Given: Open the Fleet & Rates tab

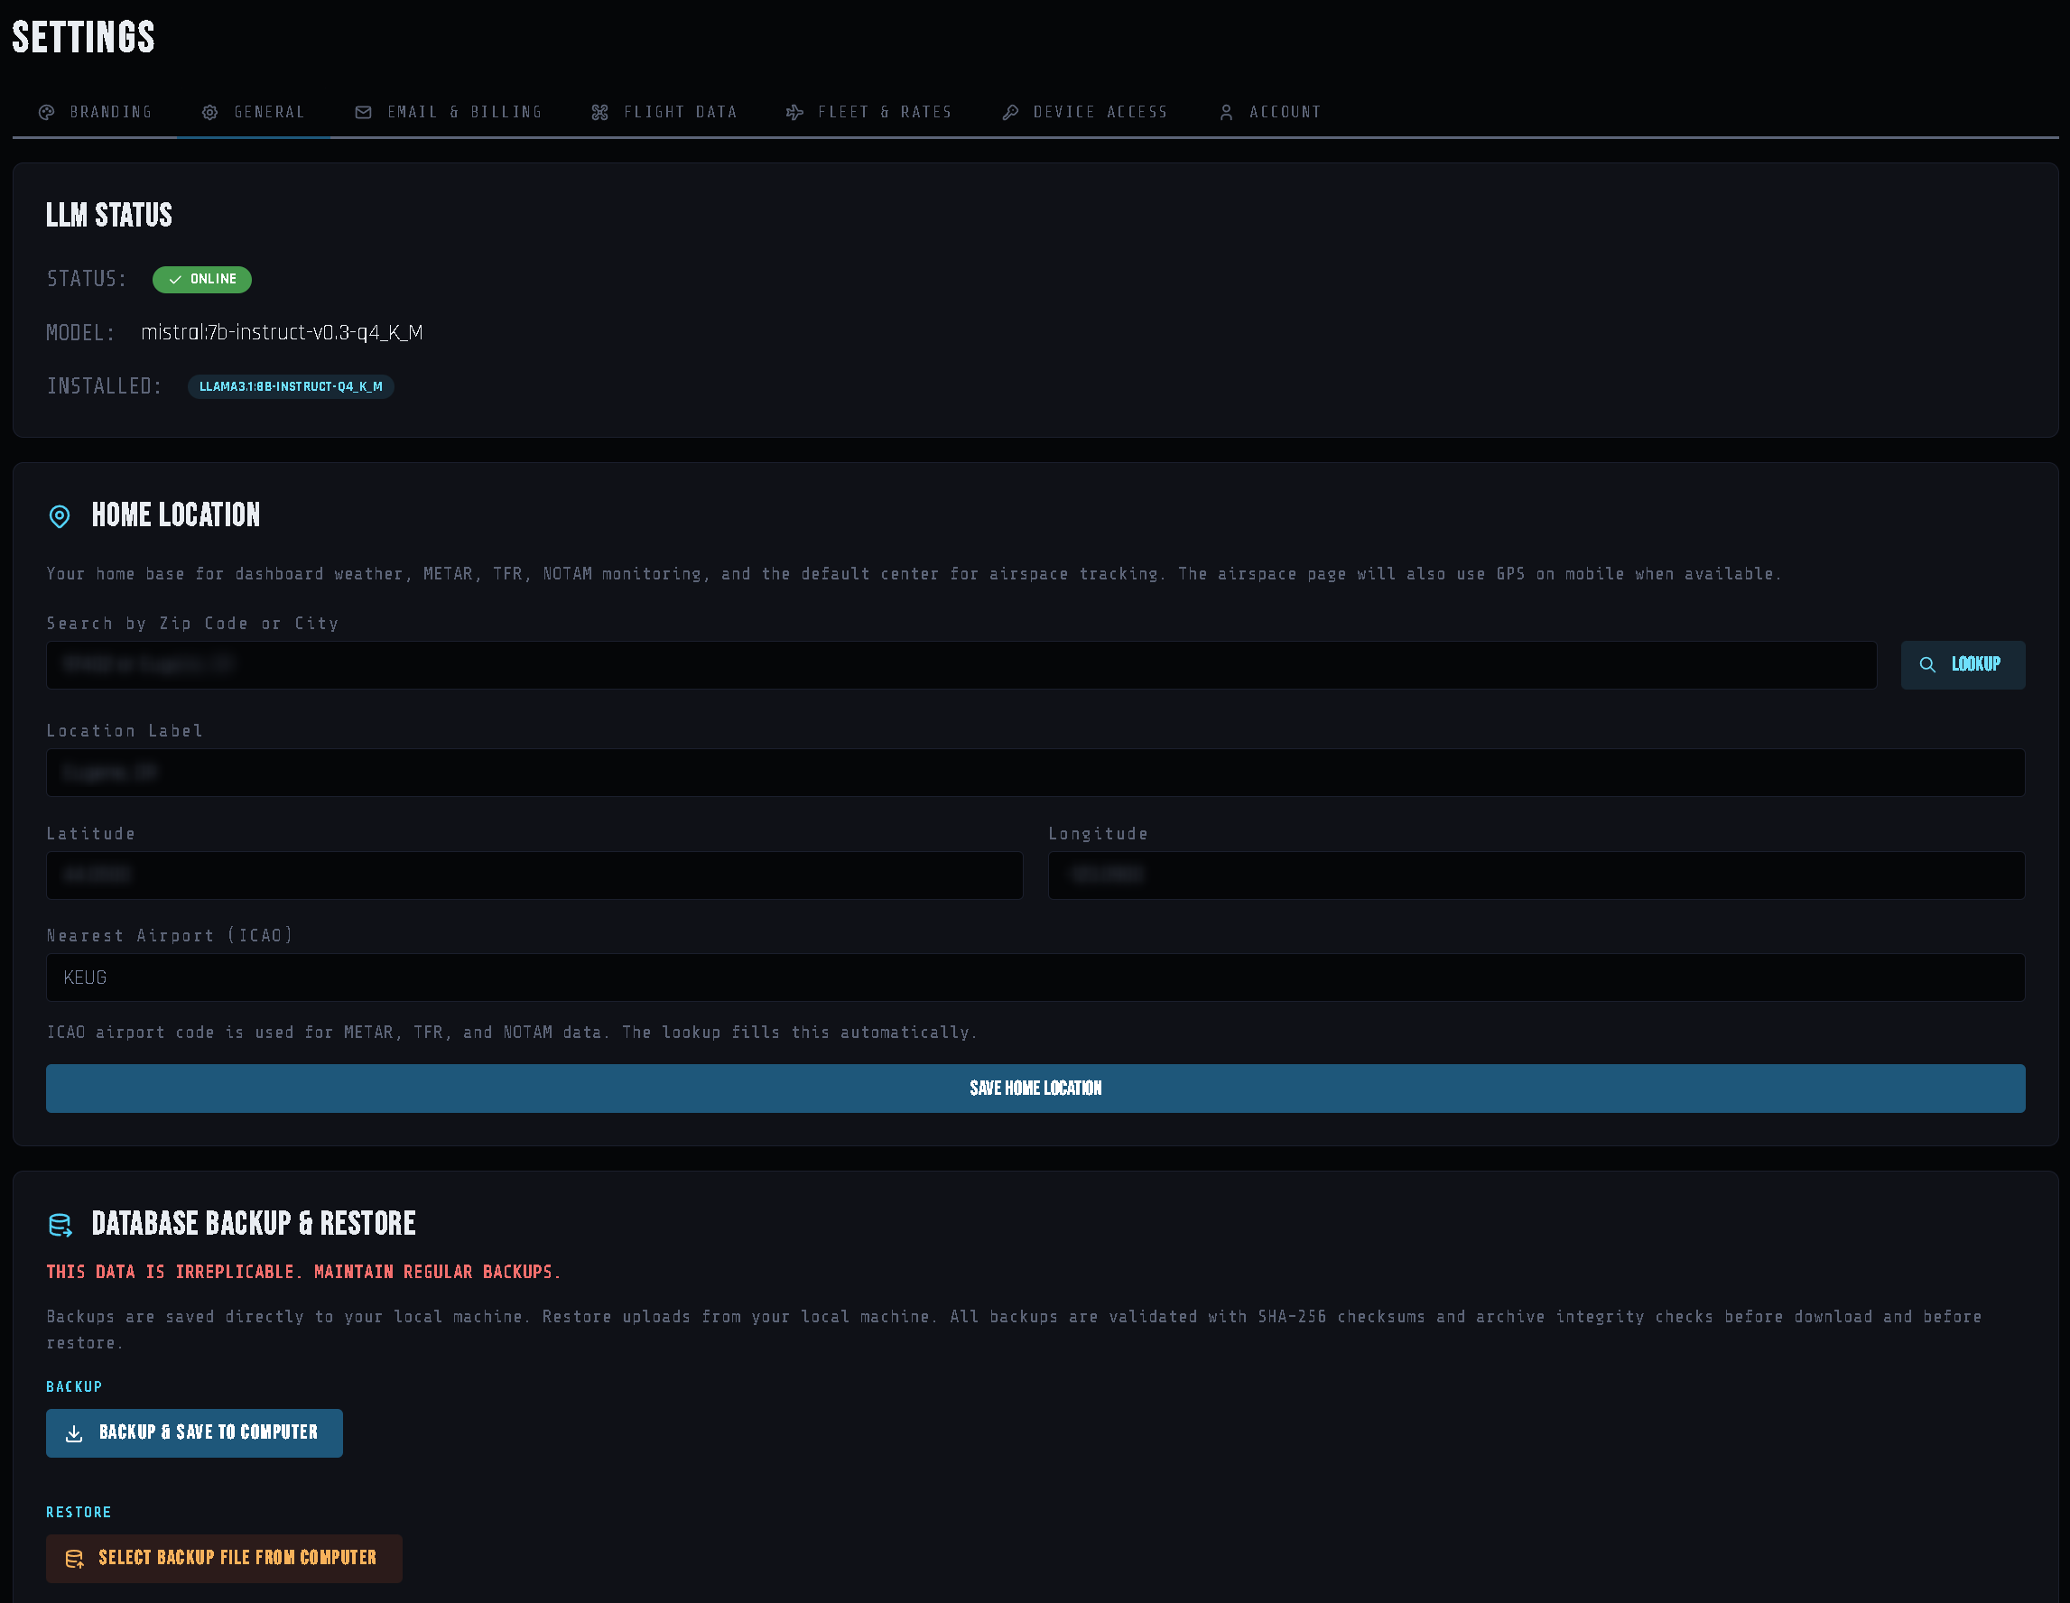Looking at the screenshot, I should pos(868,112).
